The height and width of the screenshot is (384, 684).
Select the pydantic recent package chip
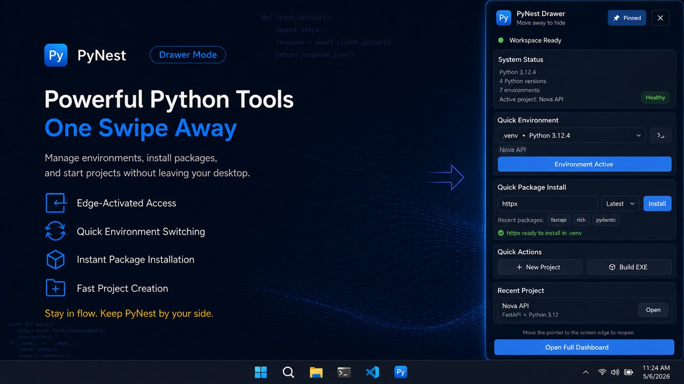coord(606,220)
